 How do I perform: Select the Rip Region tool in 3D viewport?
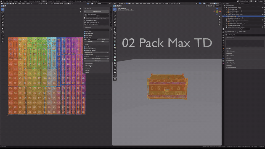(x=115, y=76)
